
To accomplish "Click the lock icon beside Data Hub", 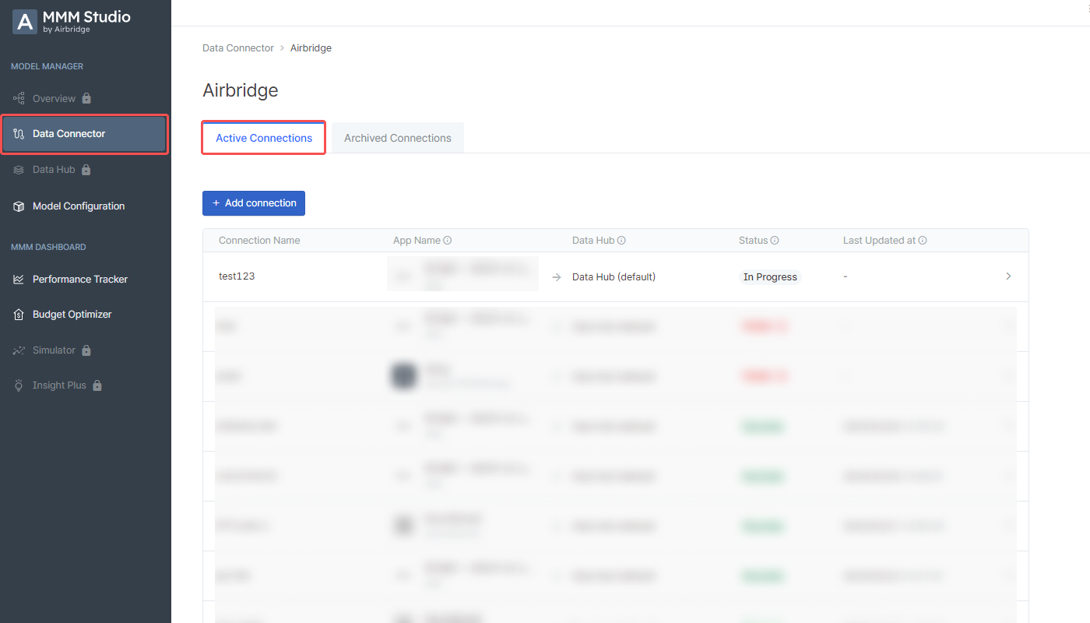I will pyautogui.click(x=86, y=169).
